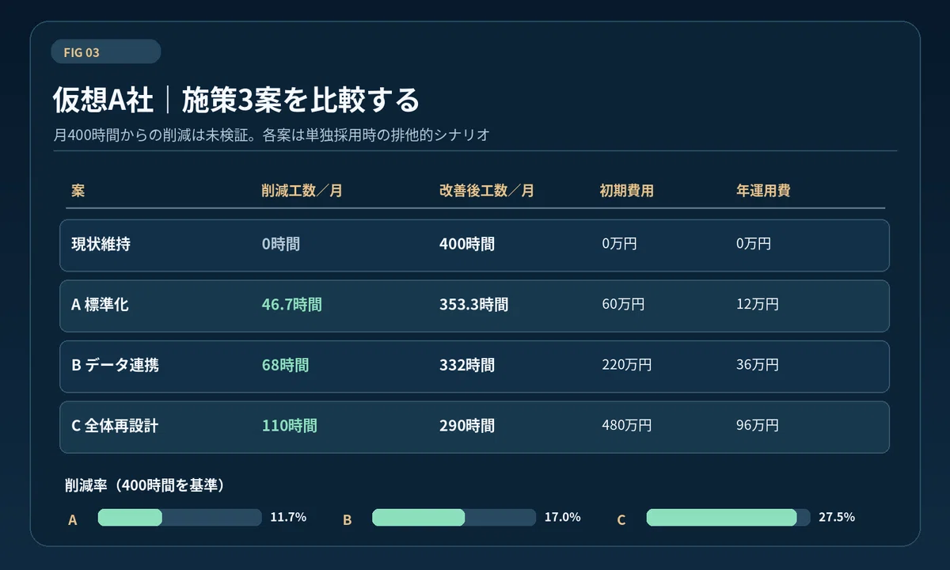Image resolution: width=950 pixels, height=570 pixels.
Task: Click the 初期費用 column header
Action: pos(626,191)
